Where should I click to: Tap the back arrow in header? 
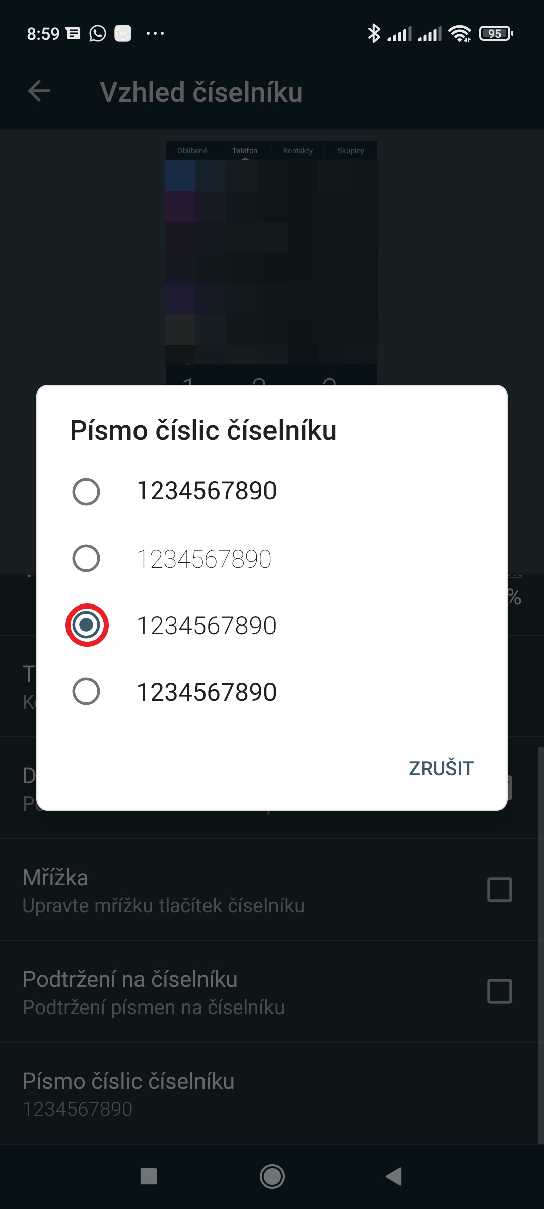click(x=39, y=91)
